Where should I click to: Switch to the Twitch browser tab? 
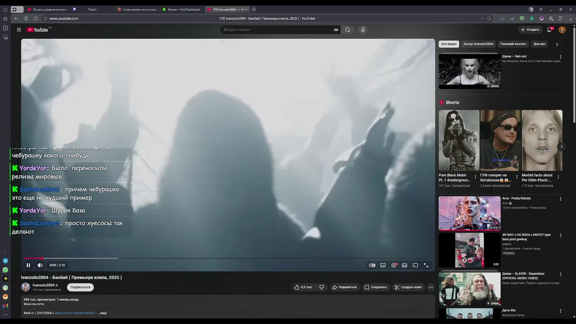(92, 9)
